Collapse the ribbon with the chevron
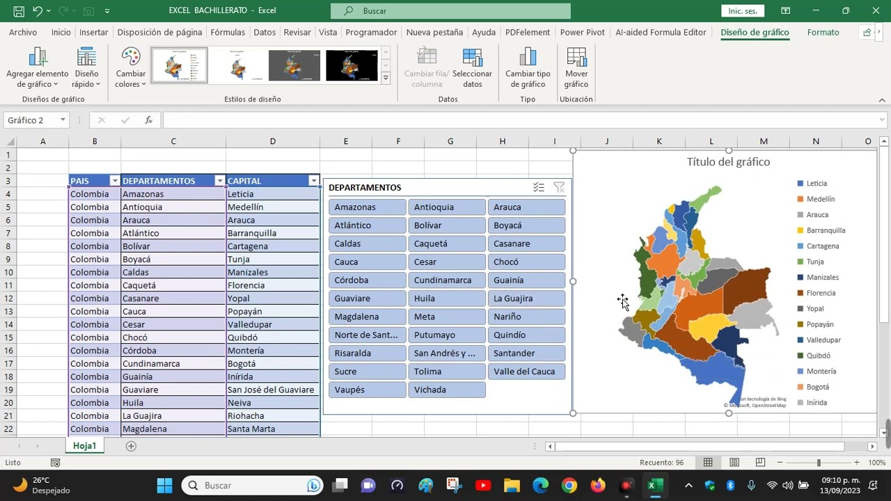Screen dimensions: 891x501 pos(882,100)
